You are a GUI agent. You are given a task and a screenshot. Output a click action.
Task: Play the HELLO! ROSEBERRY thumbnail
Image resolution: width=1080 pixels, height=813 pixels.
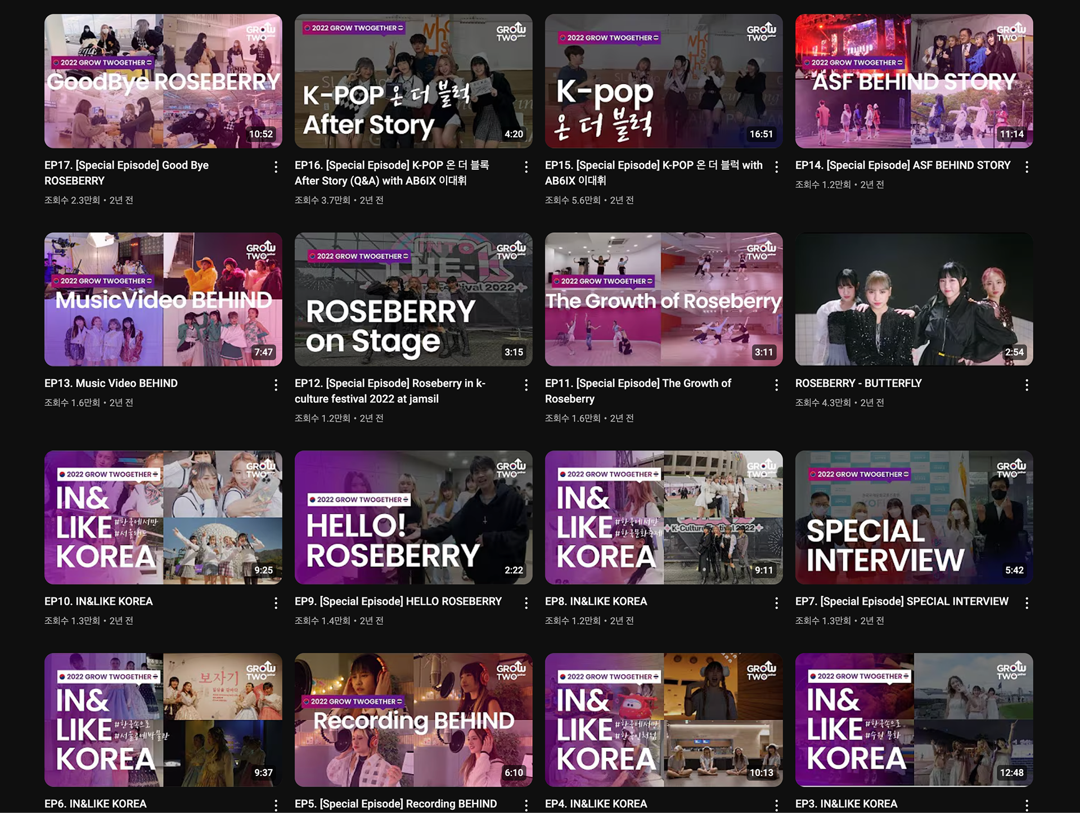coord(413,517)
